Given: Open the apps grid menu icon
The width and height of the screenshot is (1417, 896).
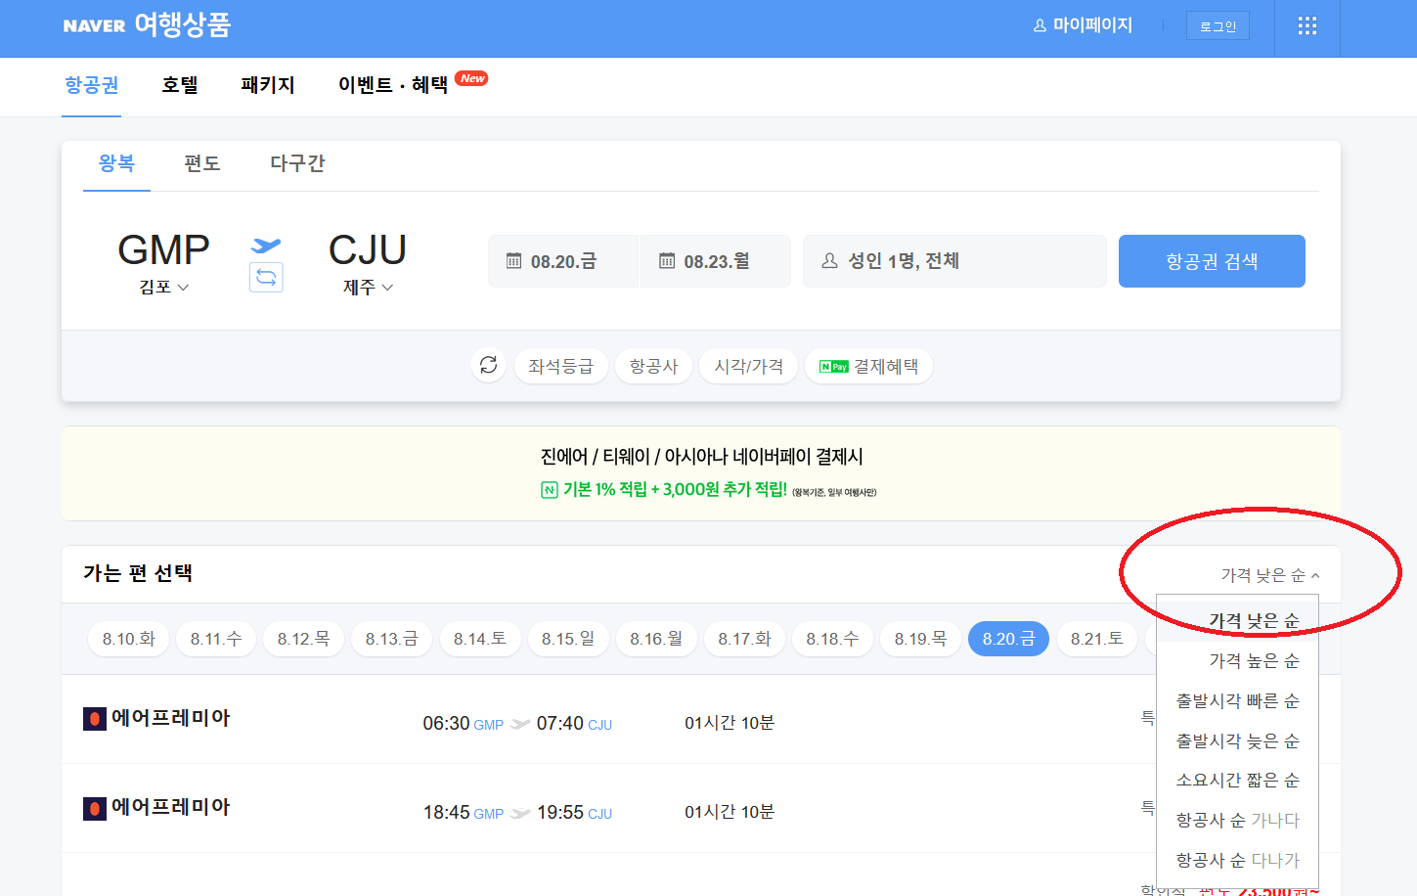Looking at the screenshot, I should coord(1306,26).
